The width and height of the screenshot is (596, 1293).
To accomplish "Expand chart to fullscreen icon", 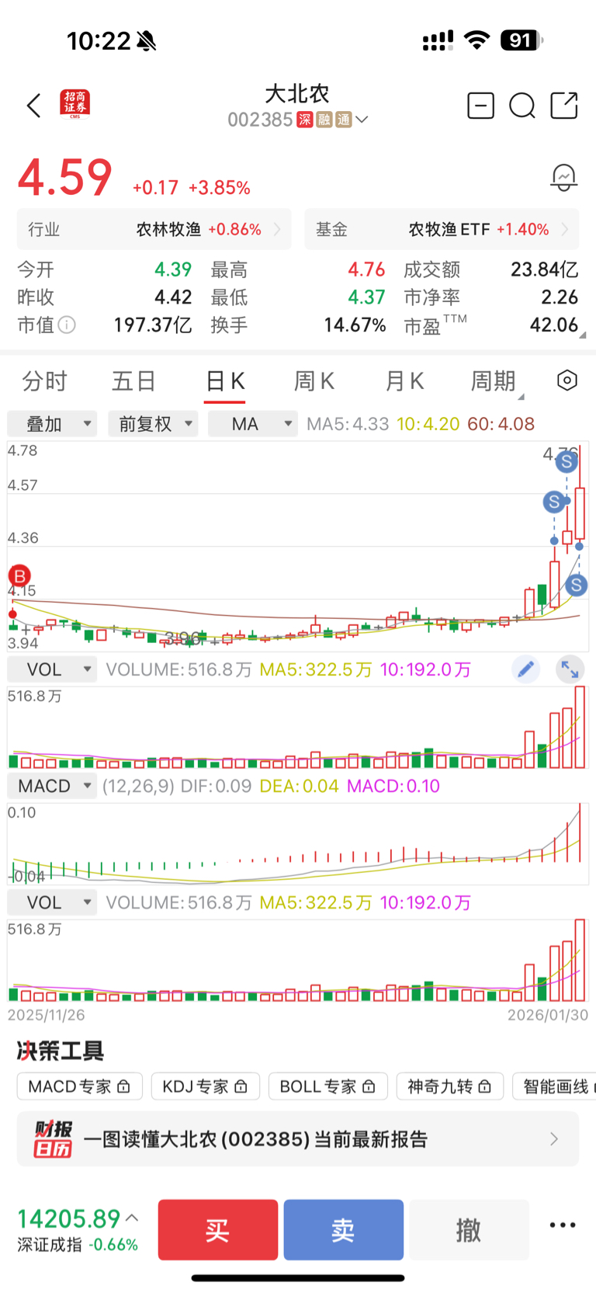I will [570, 669].
